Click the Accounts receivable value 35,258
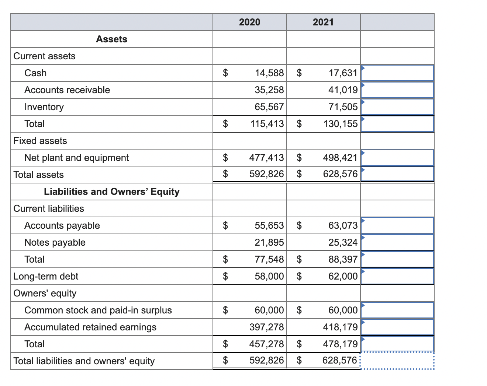 click(x=269, y=90)
